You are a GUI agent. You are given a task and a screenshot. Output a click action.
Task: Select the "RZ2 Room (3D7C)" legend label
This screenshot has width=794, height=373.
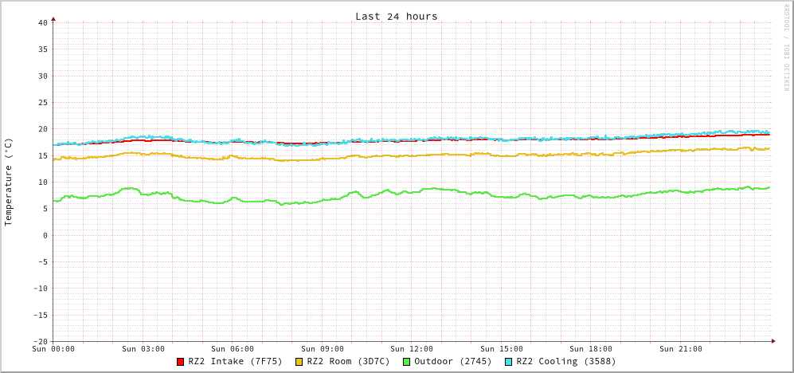click(348, 361)
